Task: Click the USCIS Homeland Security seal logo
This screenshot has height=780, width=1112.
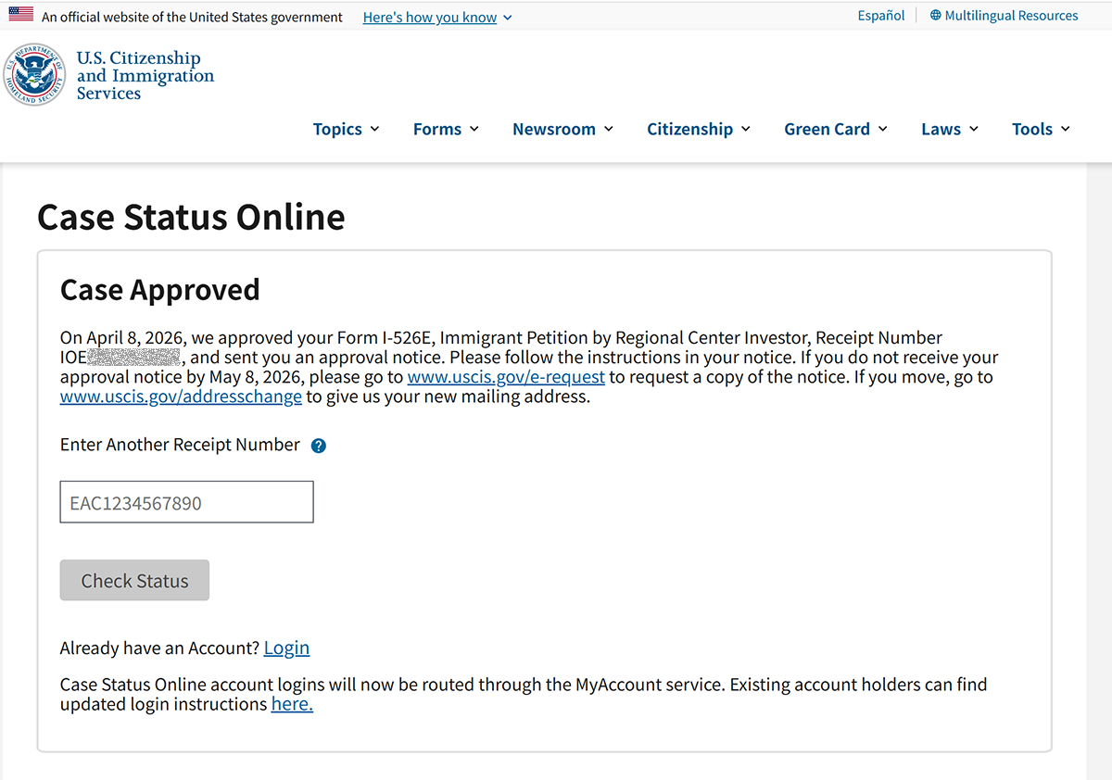Action: 35,74
